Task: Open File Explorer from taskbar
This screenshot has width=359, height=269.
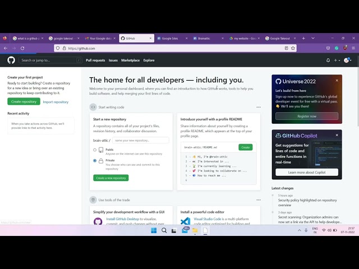Action: [195, 230]
